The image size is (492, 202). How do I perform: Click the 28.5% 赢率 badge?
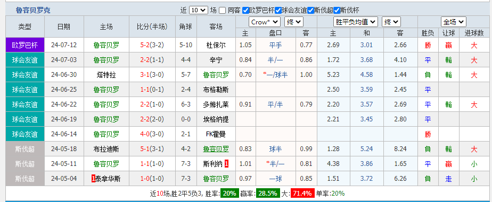(x=268, y=194)
